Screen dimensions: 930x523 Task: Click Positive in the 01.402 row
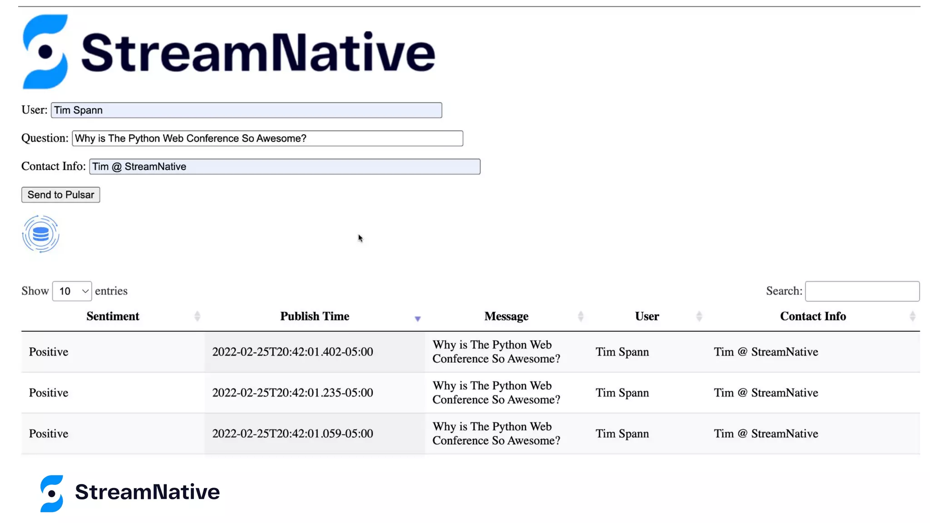click(49, 352)
